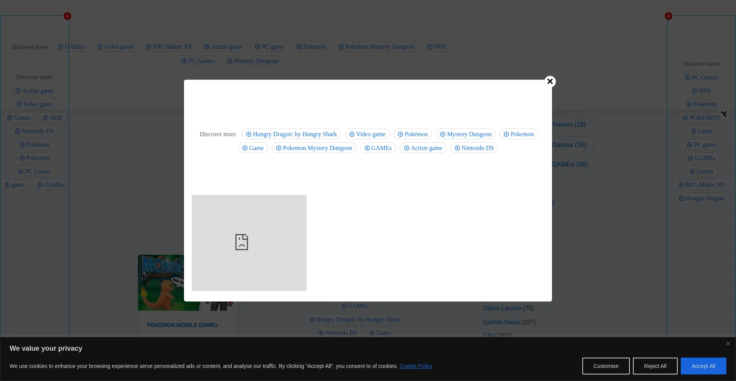
Task: Select Hungry Dragon: by Hungry Shark tag in popup
Action: coord(291,134)
